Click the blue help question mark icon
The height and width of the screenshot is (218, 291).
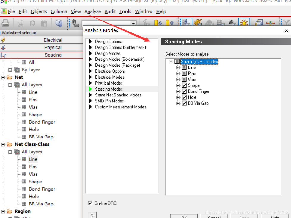[x=59, y=23]
